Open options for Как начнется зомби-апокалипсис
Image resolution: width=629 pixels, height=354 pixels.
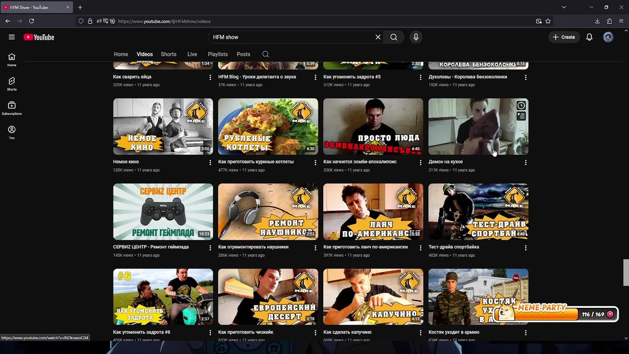[x=420, y=162]
